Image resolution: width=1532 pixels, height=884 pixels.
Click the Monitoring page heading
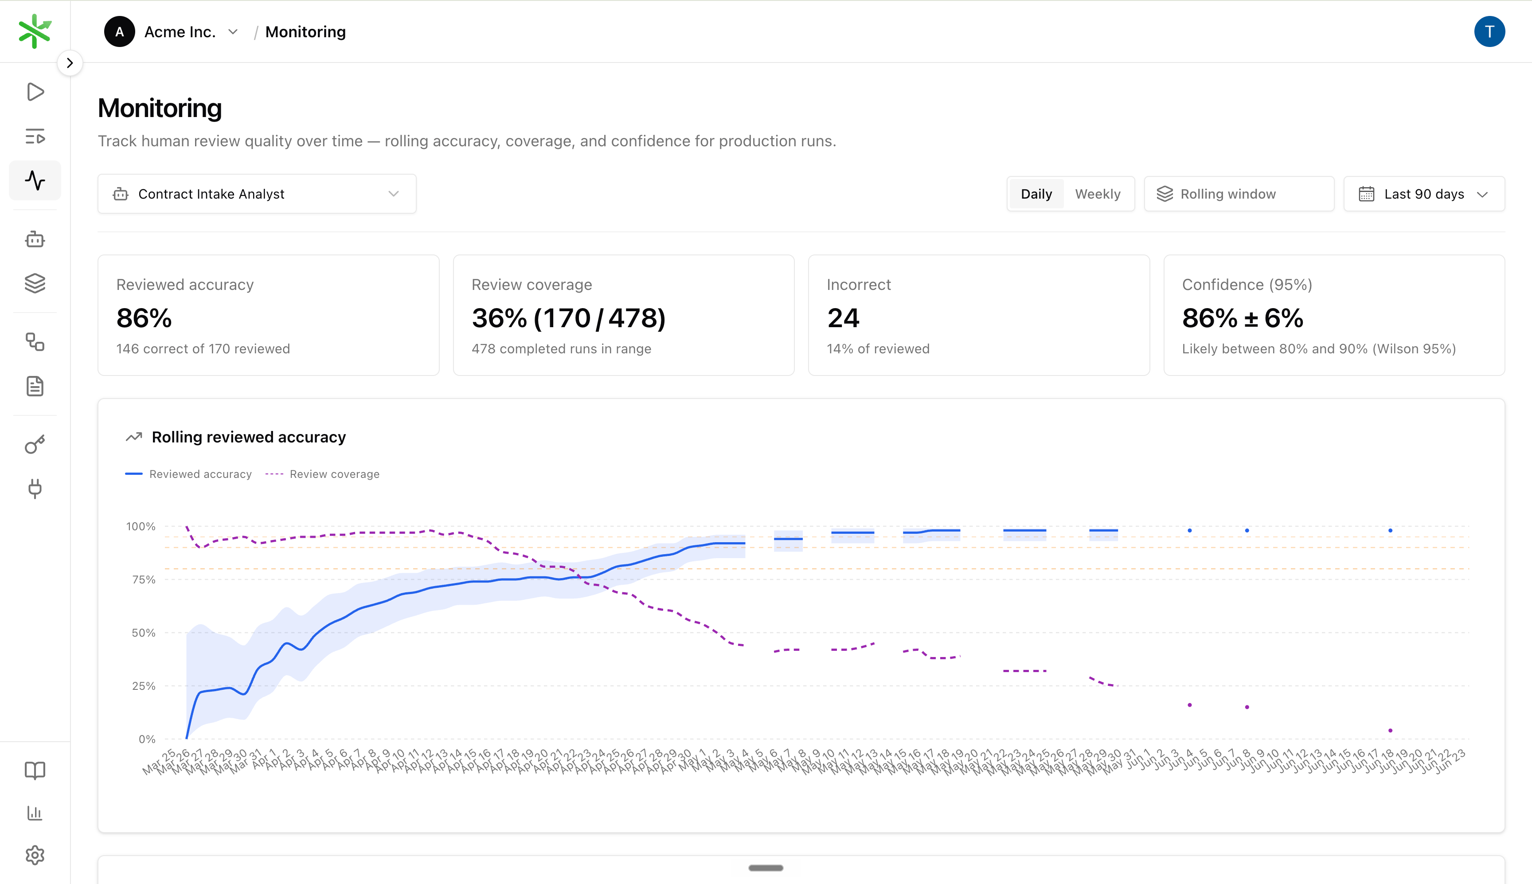click(x=160, y=108)
